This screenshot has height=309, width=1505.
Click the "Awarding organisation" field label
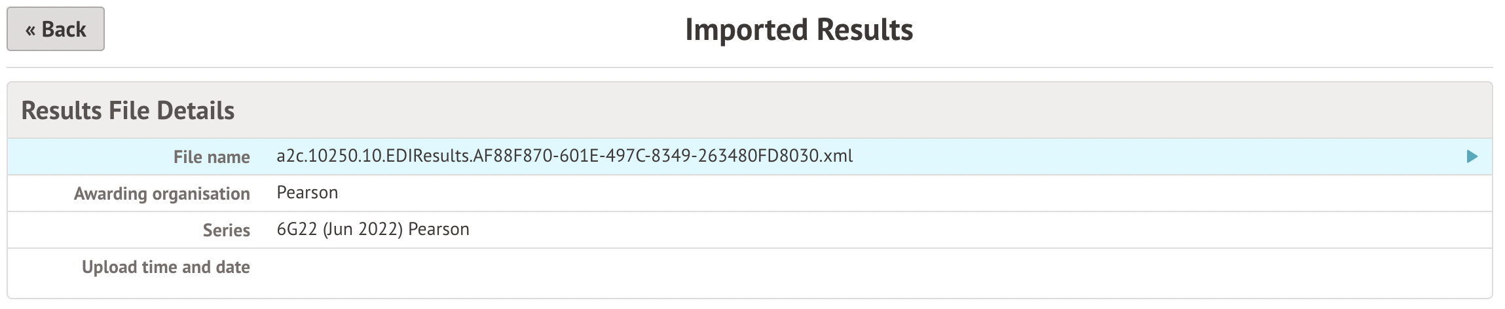(x=162, y=194)
